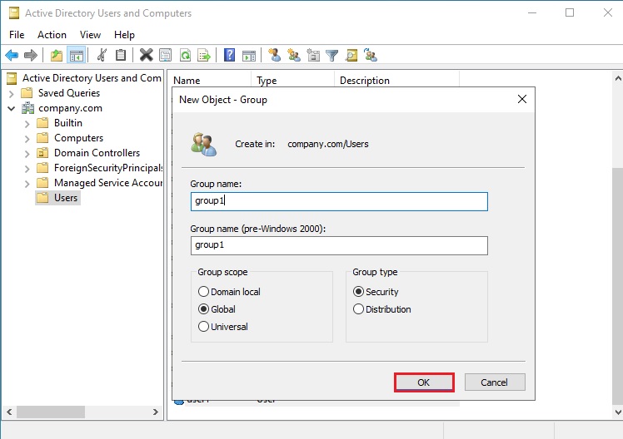Click the list pane scroll up arrow
Viewport: 623px width, 439px height.
point(618,78)
